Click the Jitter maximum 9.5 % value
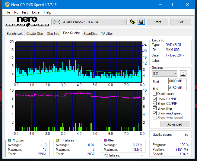197x161 pixels. 138,150
